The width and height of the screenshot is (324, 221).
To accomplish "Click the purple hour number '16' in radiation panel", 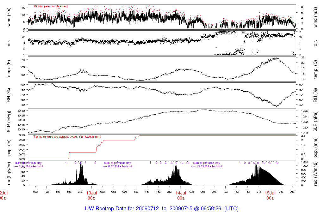I will tap(270, 163).
